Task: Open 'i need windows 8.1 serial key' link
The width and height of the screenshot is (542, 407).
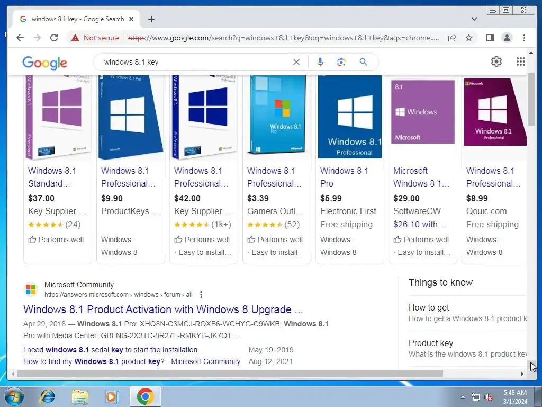Action: [x=110, y=350]
